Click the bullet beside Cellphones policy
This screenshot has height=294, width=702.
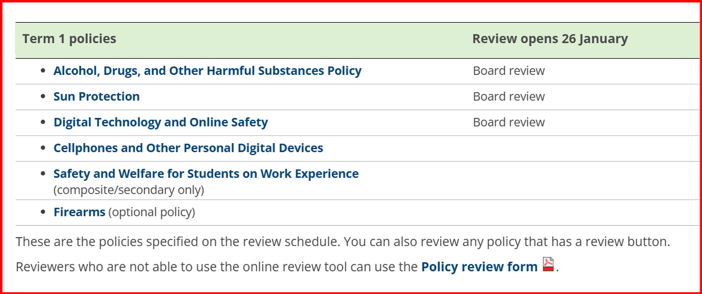pyautogui.click(x=43, y=148)
